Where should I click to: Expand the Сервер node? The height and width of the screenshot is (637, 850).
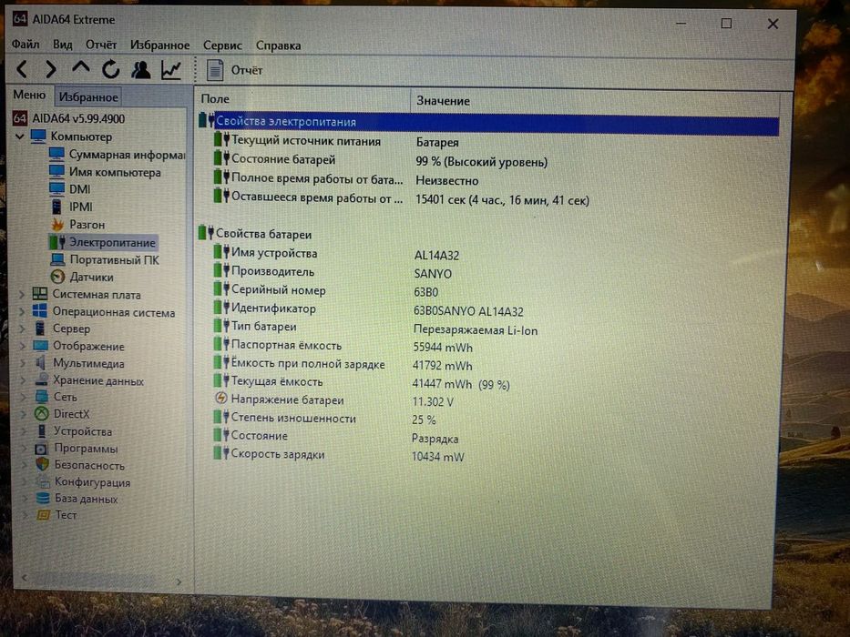(22, 329)
